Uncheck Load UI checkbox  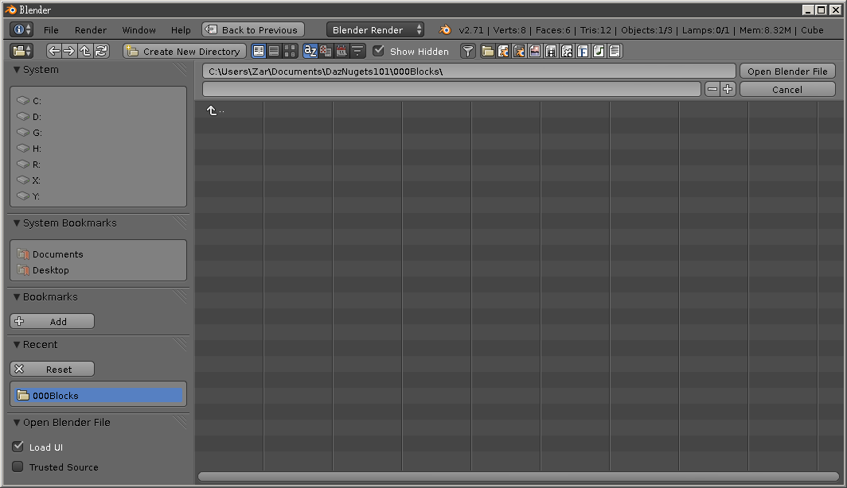coord(18,447)
